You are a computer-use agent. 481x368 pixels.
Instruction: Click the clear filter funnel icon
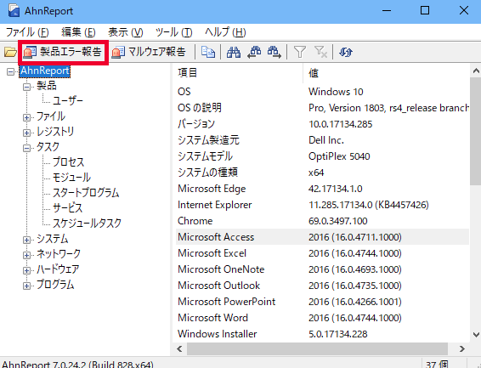pos(320,52)
